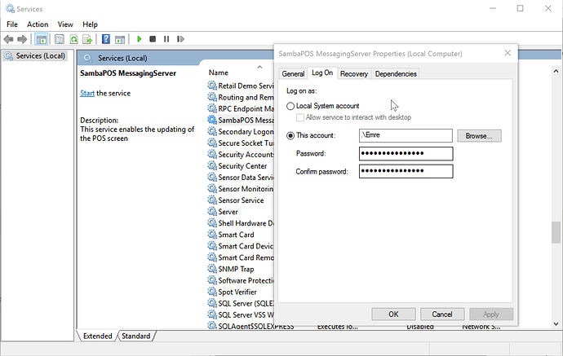Open the Help toolbar icon
Viewport: 563px width, 356px height.
click(105, 39)
